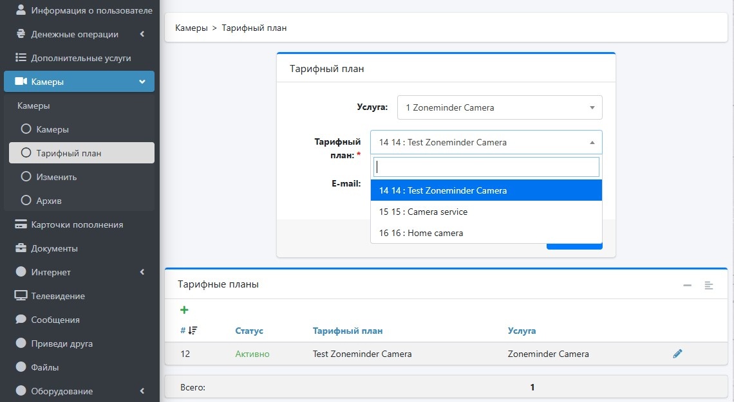Minimize the Тарифные планы panel with dash icon
This screenshot has height=402, width=734.
tap(687, 285)
